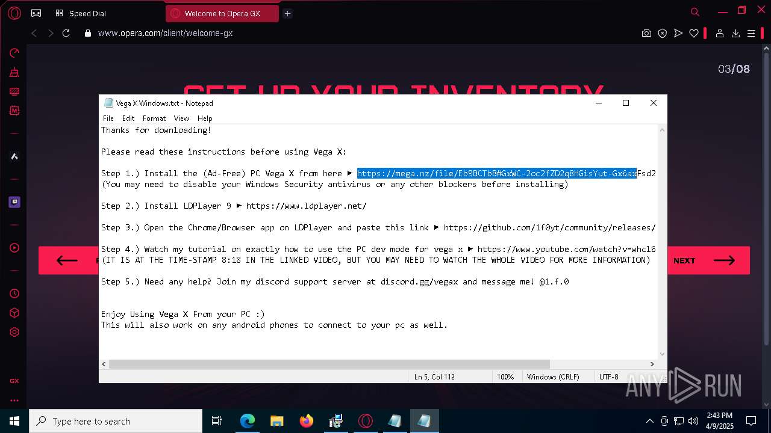Open File Explorer from taskbar
Screen dimensions: 771x433
click(x=277, y=421)
